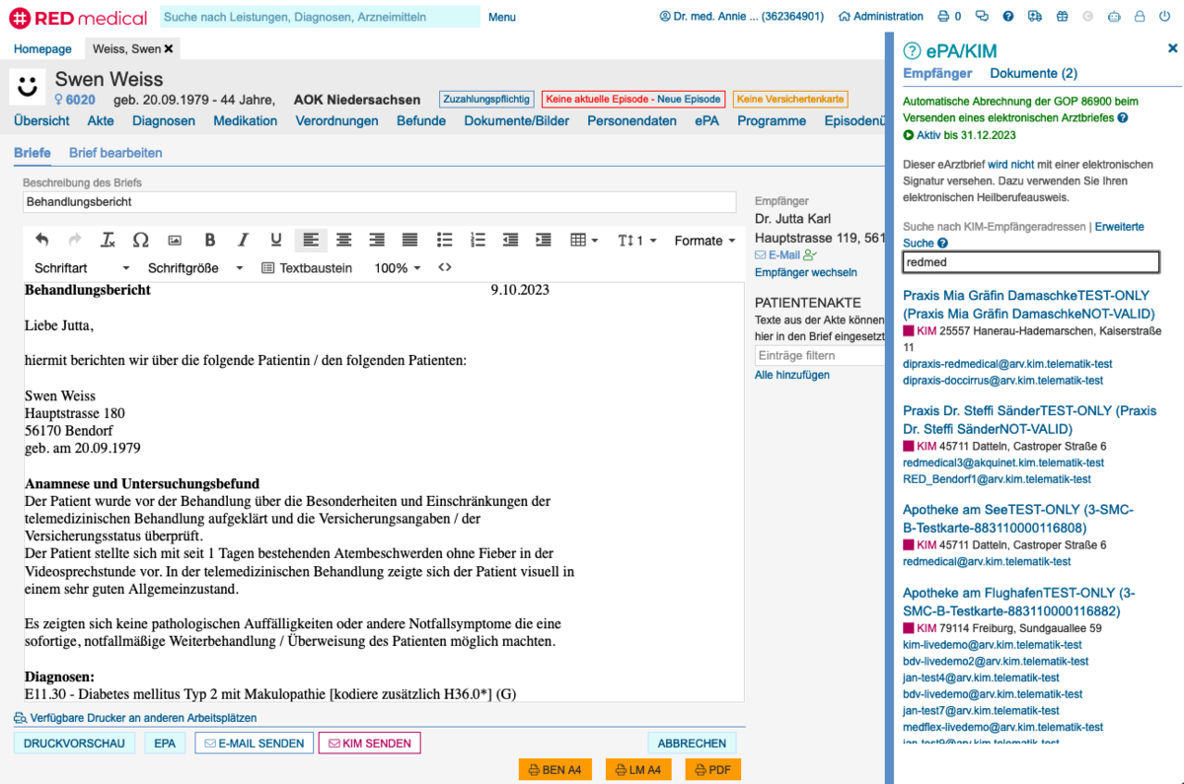Print with the BEN A4 button
The height and width of the screenshot is (784, 1184).
[555, 770]
